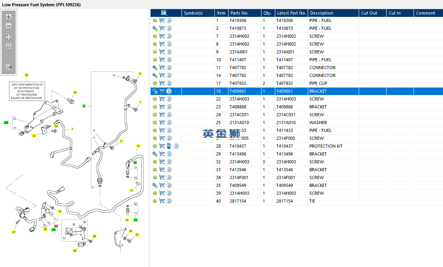Open info for item 34 SCREW 2314F001

pyautogui.click(x=169, y=177)
